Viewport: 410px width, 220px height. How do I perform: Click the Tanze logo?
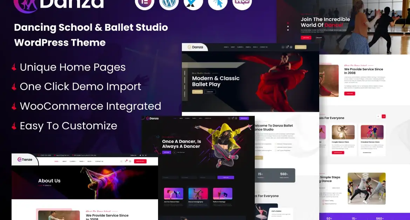click(x=25, y=160)
